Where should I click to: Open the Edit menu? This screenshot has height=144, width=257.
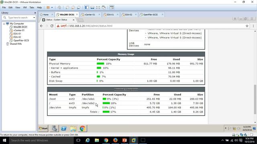click(10, 8)
